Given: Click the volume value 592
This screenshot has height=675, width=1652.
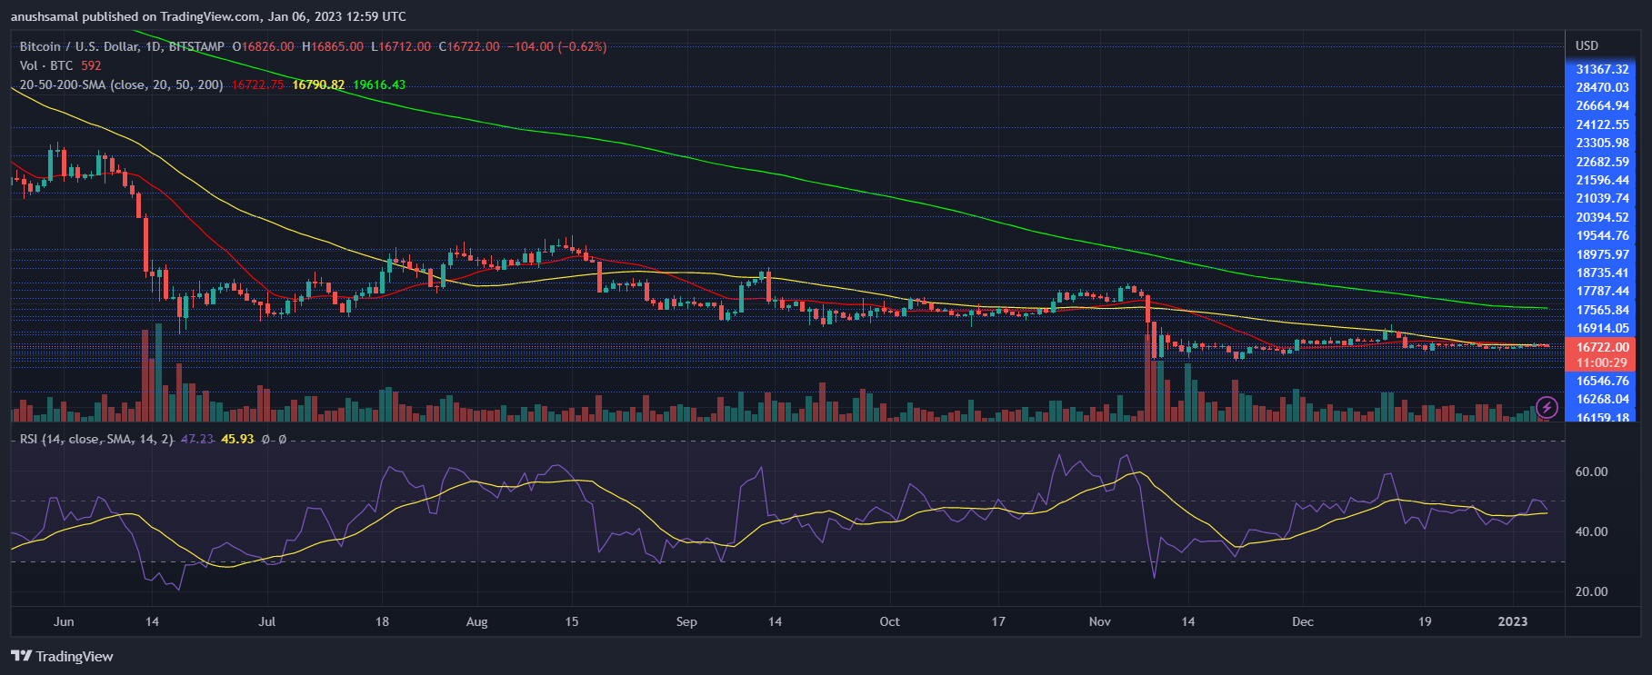Looking at the screenshot, I should coord(91,65).
